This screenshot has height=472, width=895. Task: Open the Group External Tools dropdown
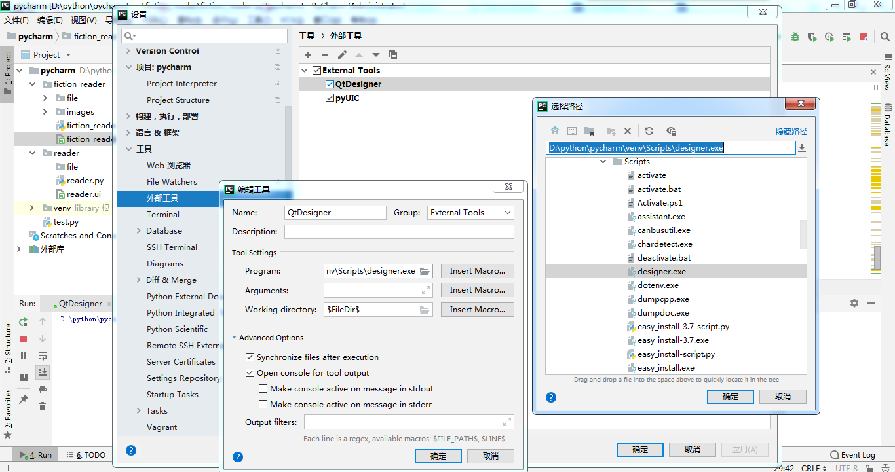point(470,213)
